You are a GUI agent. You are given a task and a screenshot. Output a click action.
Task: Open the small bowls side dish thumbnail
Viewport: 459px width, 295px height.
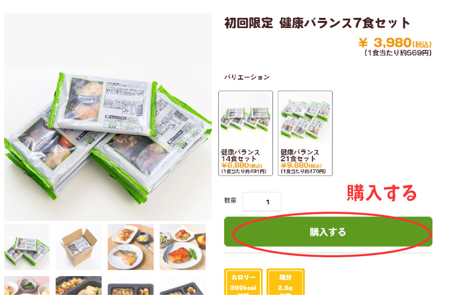(27, 286)
